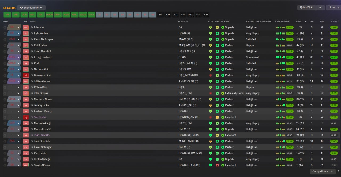This screenshot has height=177, width=341.
Task: Click Nathan Aké's yellow condition heart
Action: (x=210, y=69)
